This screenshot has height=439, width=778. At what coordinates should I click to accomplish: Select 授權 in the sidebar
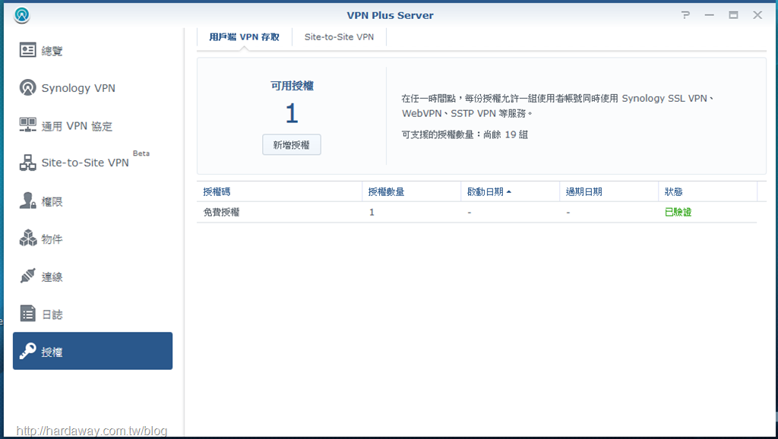(x=93, y=351)
